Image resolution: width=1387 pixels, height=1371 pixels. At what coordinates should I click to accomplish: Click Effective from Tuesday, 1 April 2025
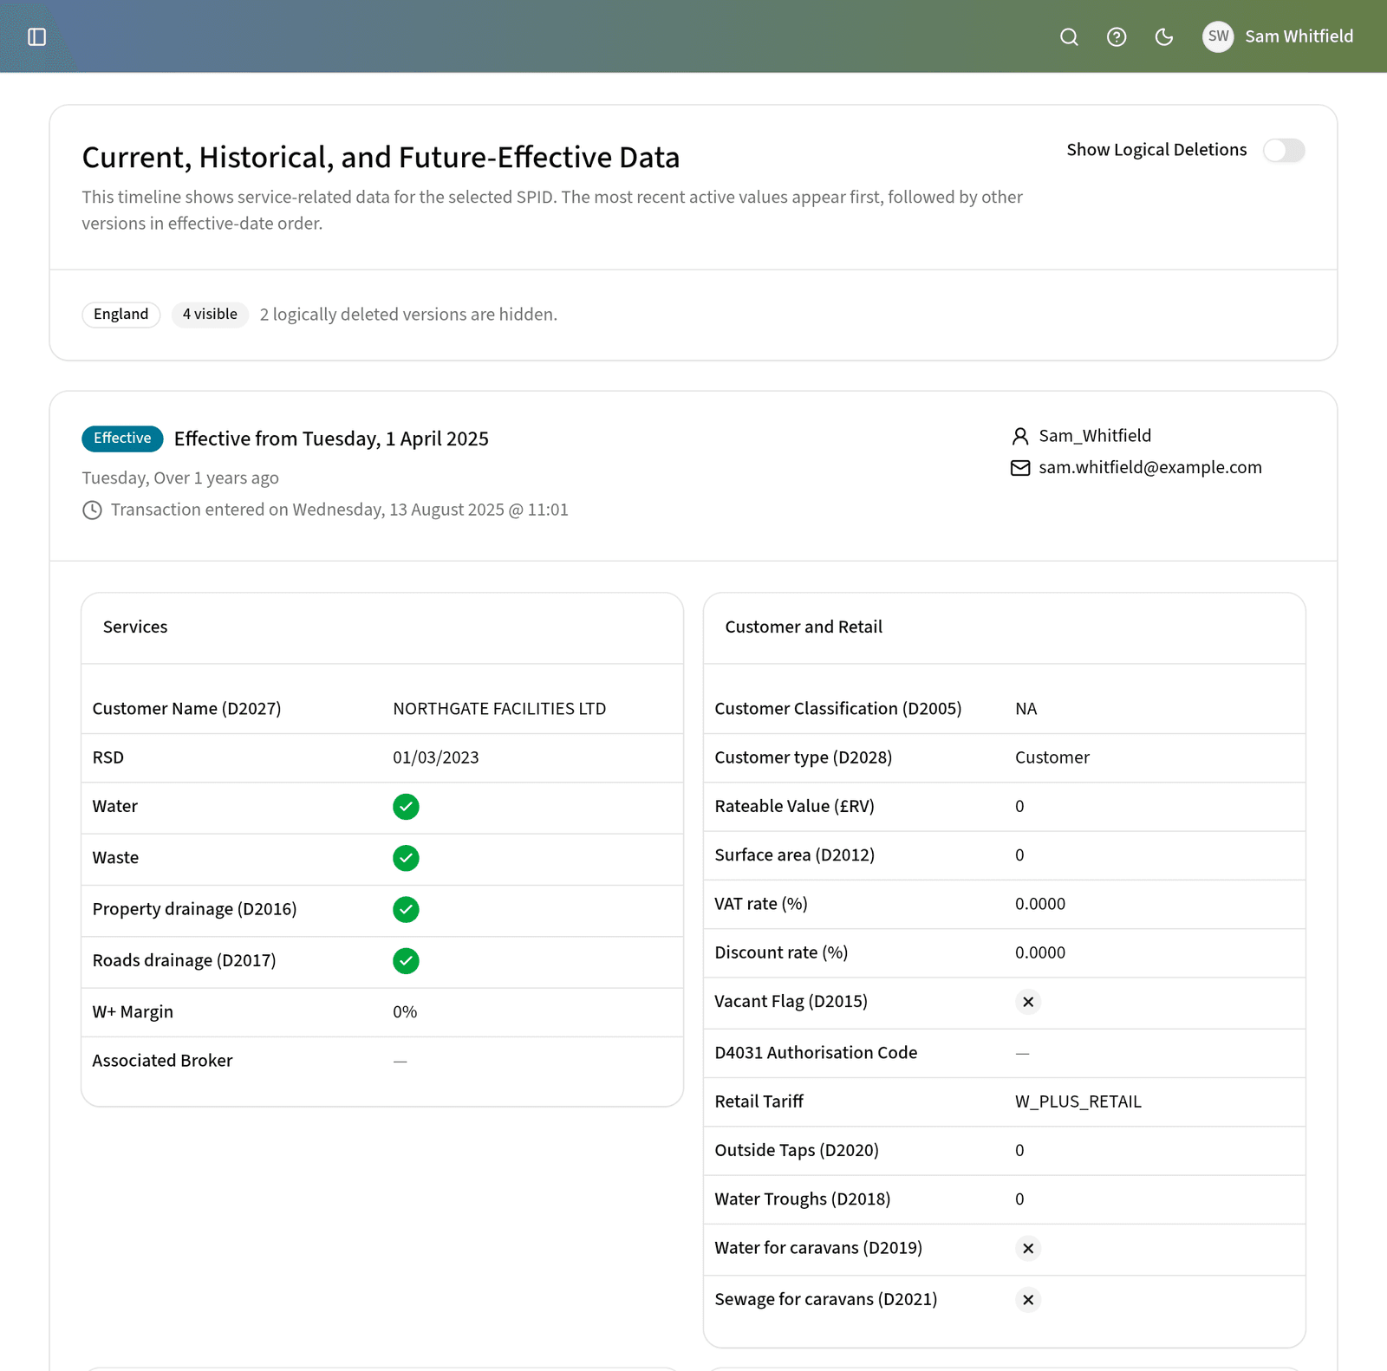tap(331, 439)
